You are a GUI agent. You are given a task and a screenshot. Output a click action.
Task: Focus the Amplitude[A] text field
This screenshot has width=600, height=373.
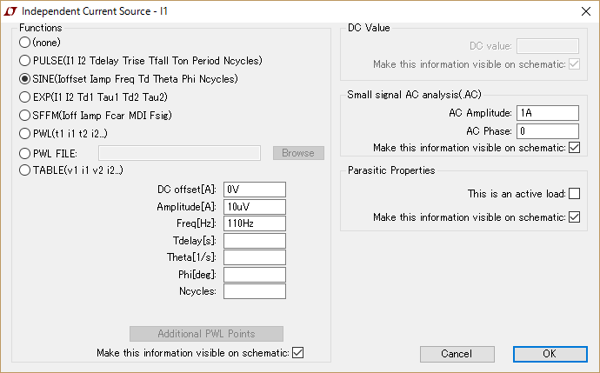point(255,206)
